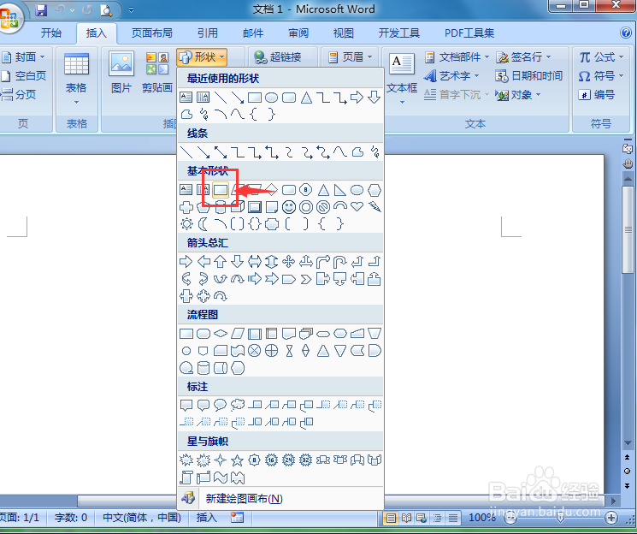
Task: Select the U-turn arrow shape
Action: [339, 261]
